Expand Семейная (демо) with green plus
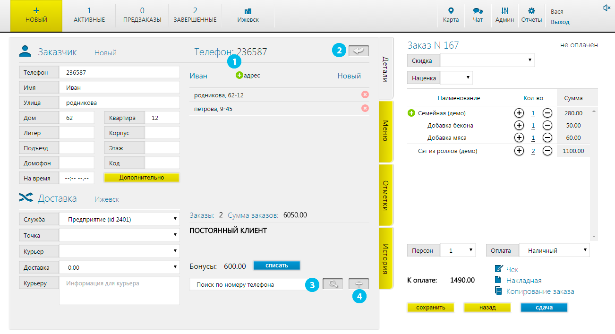Screen dimensions: 615x334 click(411, 113)
